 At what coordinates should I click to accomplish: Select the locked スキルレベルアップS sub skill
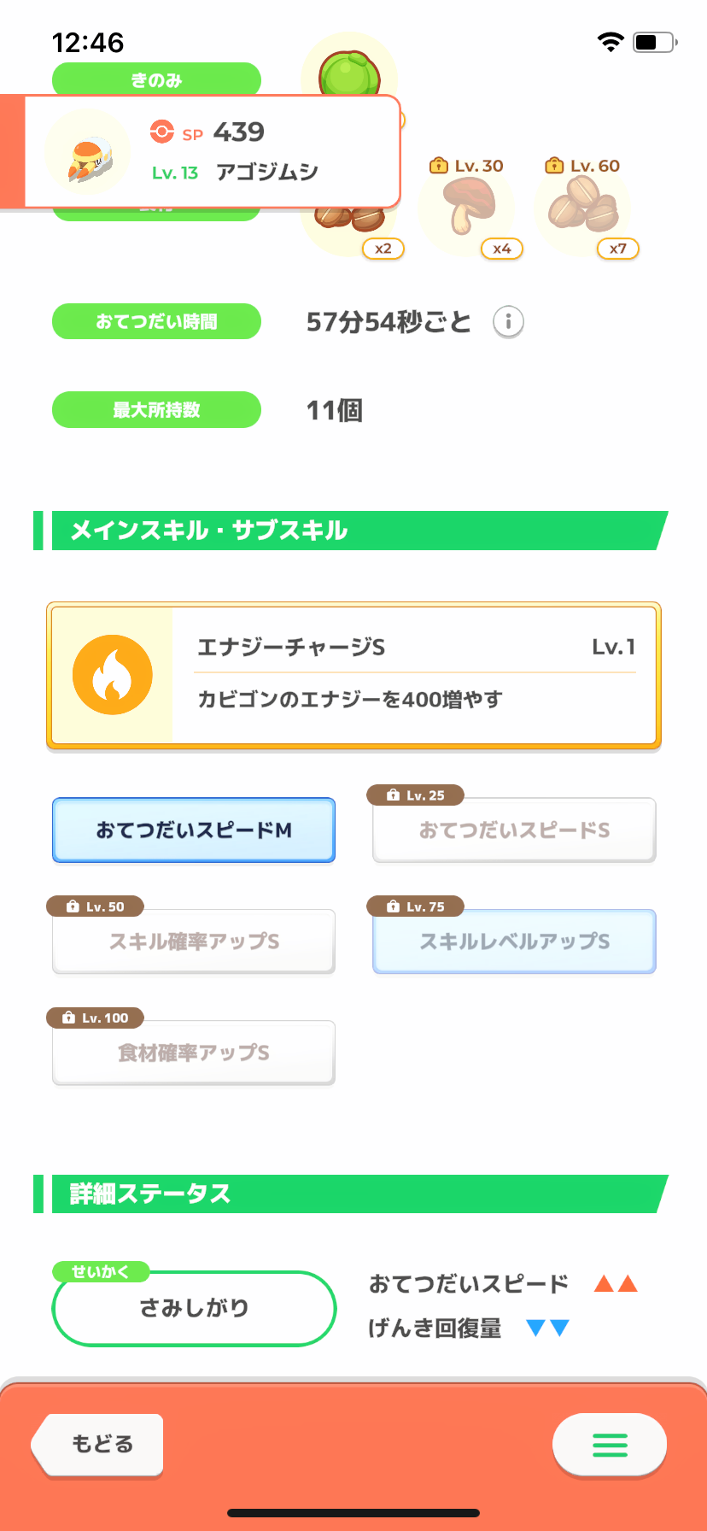coord(514,941)
